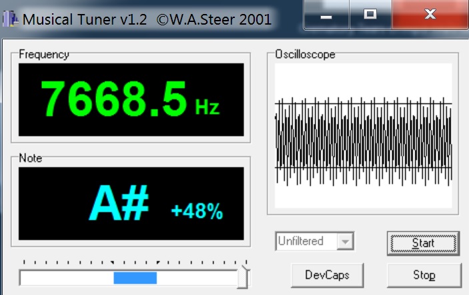Click the oscilloscope waveform display

coord(363,136)
